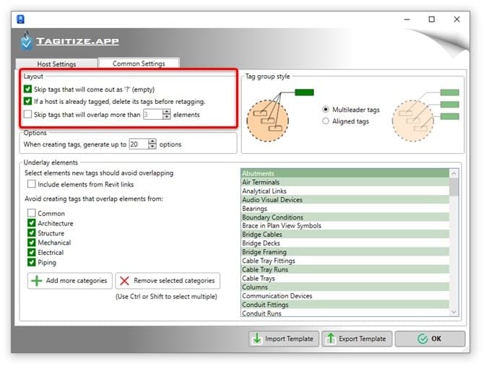Open the Common Settings tab
486x369 pixels.
tap(139, 64)
